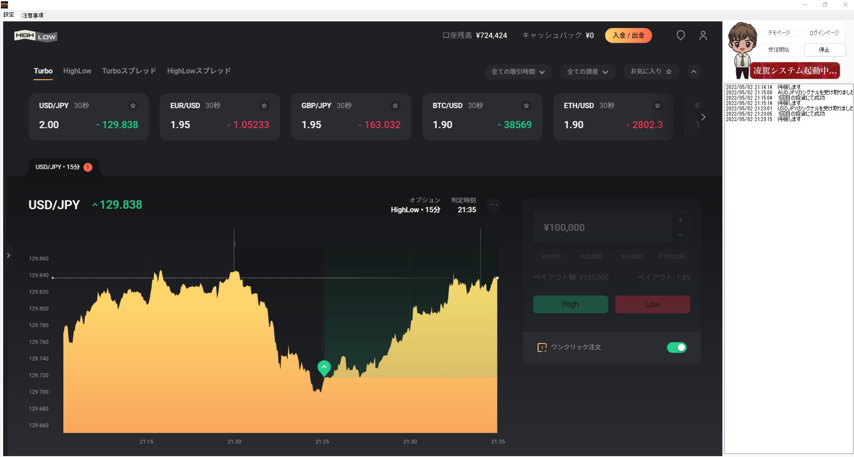Select the EUR/USD 30秒 asset card
Image resolution: width=854 pixels, height=457 pixels.
pyautogui.click(x=220, y=117)
